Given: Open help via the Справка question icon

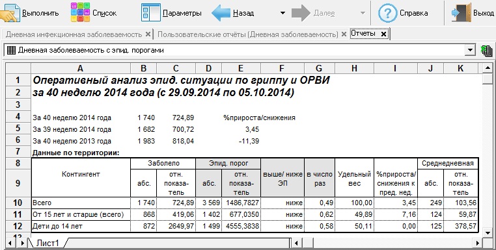Looking at the screenshot, I should tap(387, 13).
